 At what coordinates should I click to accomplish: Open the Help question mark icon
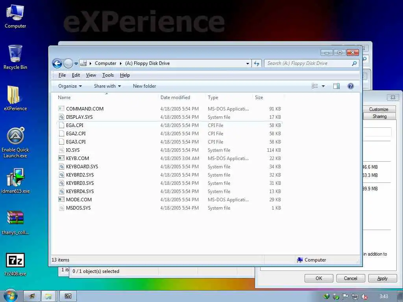pyautogui.click(x=351, y=86)
